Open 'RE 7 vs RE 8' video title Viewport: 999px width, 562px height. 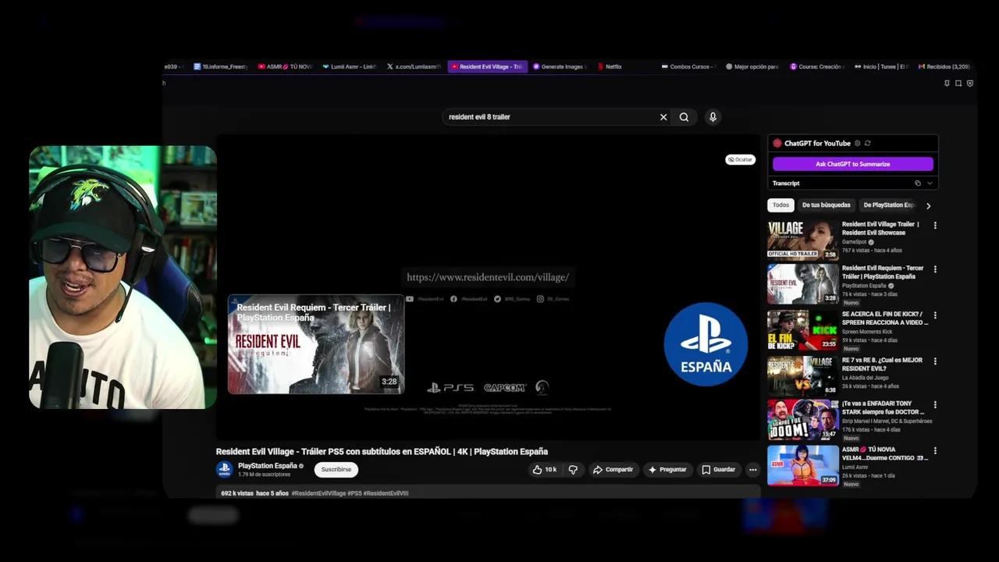point(882,365)
